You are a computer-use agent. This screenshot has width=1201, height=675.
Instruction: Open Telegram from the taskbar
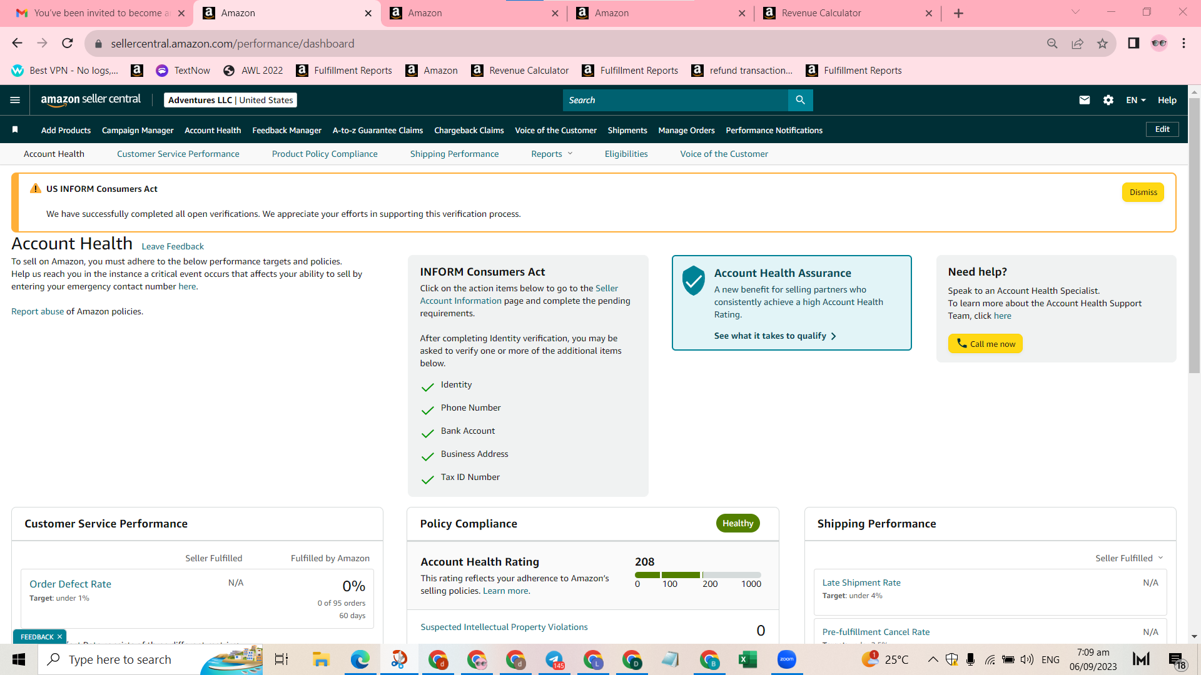coord(554,659)
